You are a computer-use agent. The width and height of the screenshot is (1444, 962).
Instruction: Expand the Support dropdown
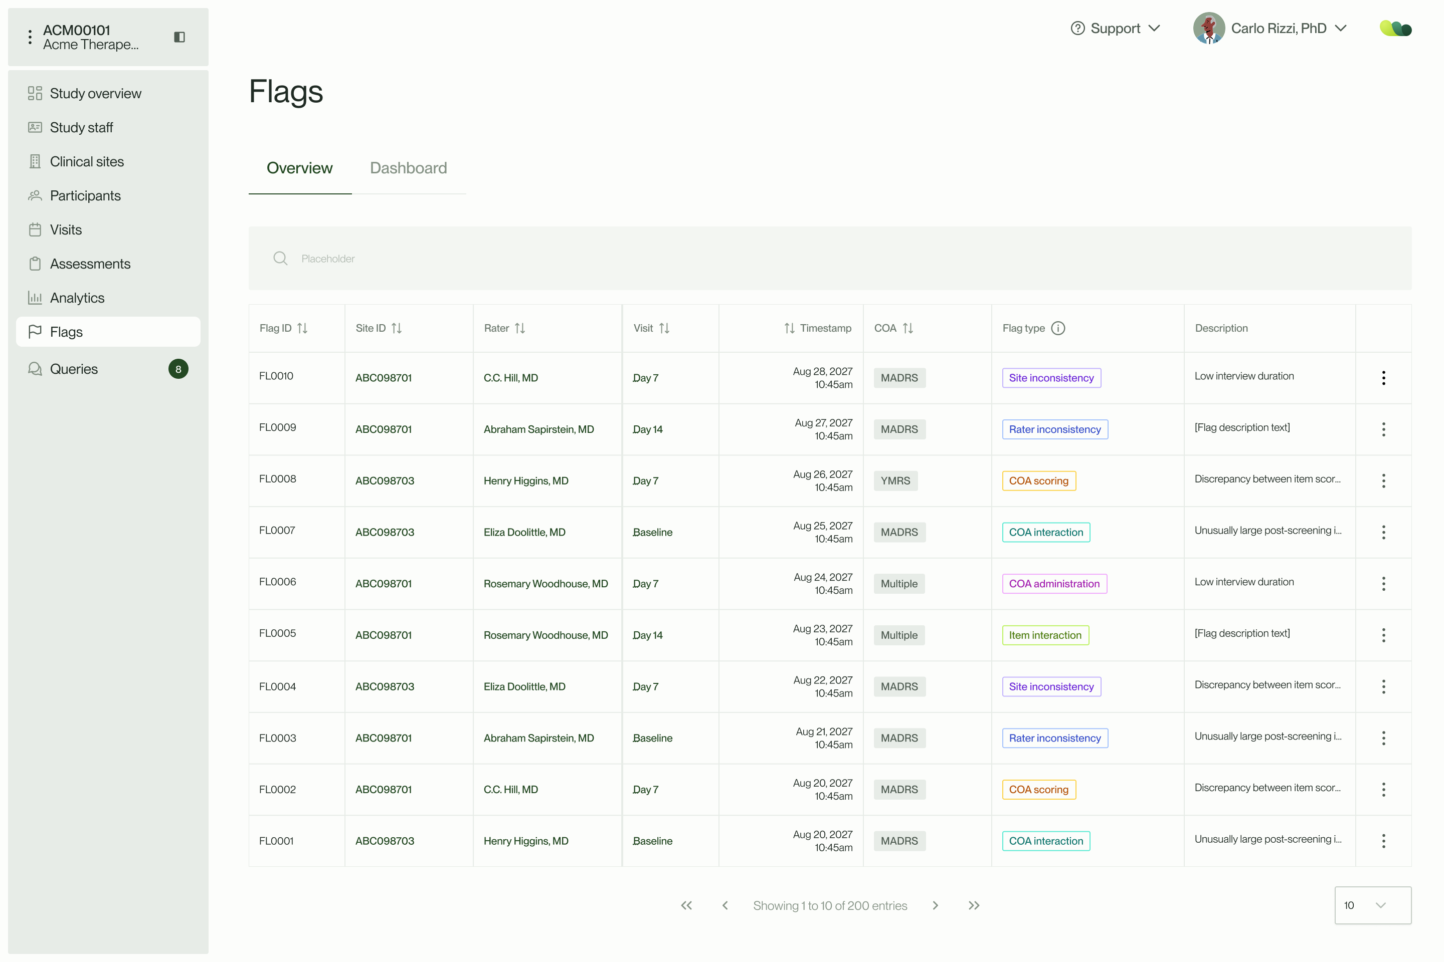tap(1115, 28)
